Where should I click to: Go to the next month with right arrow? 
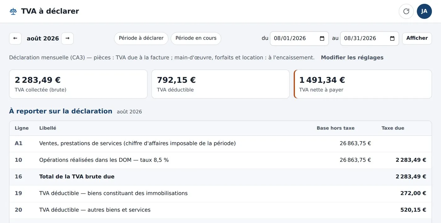67,38
